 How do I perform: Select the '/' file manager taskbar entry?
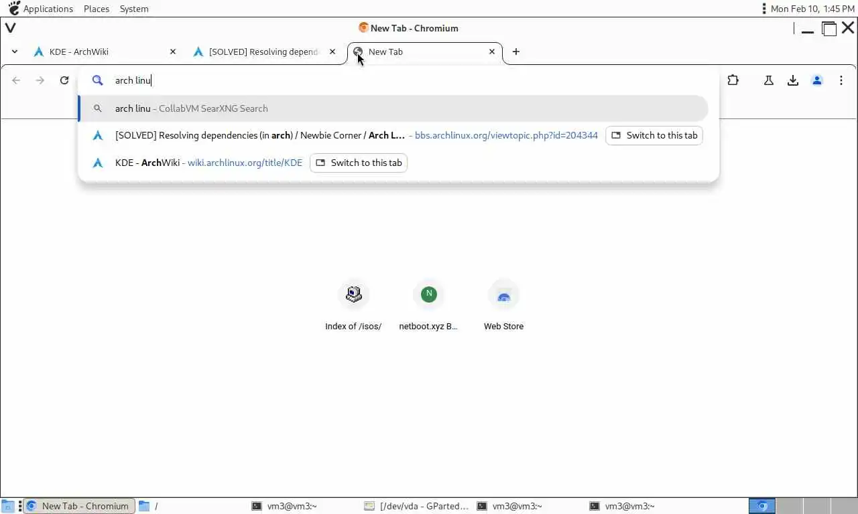[192, 506]
